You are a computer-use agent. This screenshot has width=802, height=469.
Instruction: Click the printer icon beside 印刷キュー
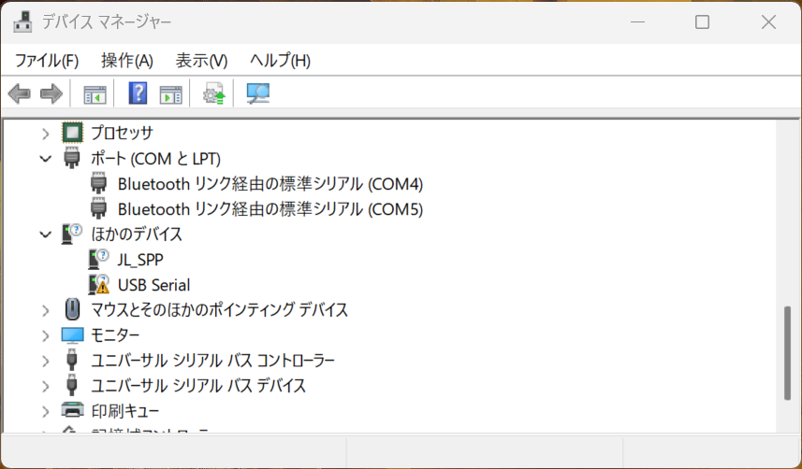[x=72, y=410]
